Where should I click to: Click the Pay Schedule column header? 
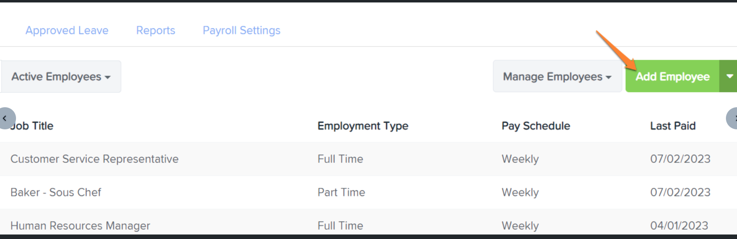point(536,126)
